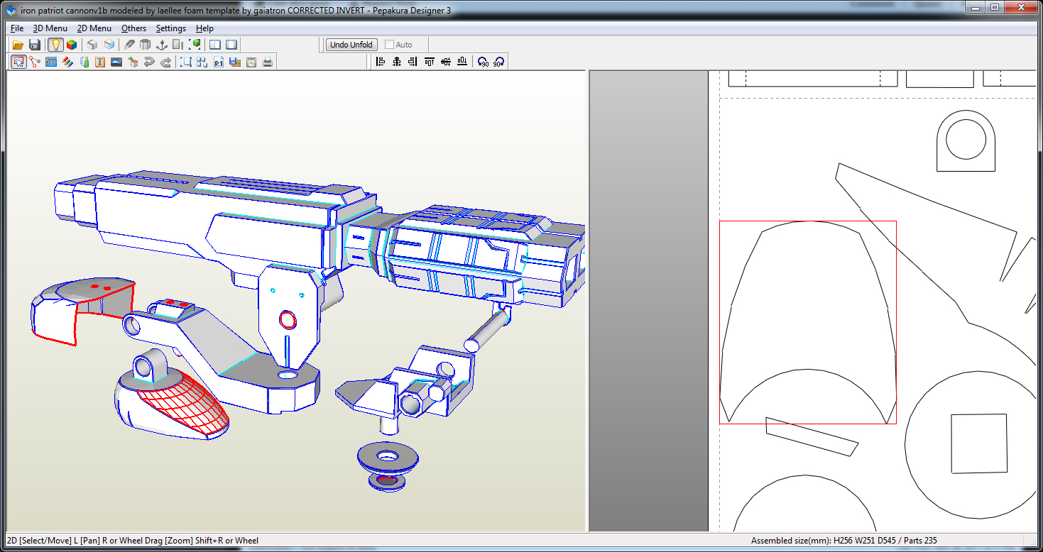Click the gray panel with bar icon
This screenshot has height=552, width=1043.
178,45
